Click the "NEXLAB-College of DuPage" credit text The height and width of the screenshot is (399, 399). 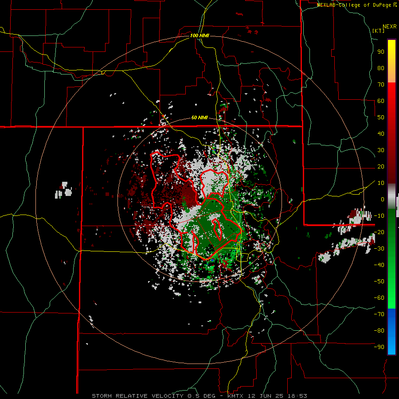tap(353, 5)
